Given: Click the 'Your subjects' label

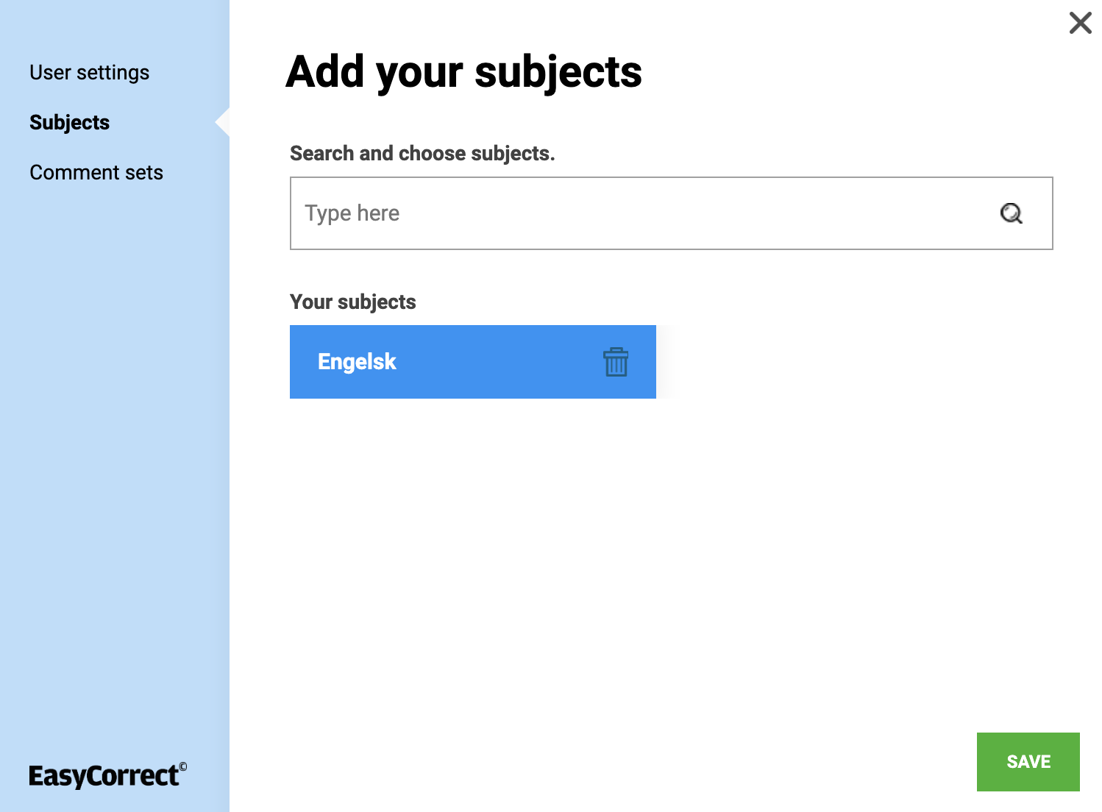Looking at the screenshot, I should tap(352, 302).
